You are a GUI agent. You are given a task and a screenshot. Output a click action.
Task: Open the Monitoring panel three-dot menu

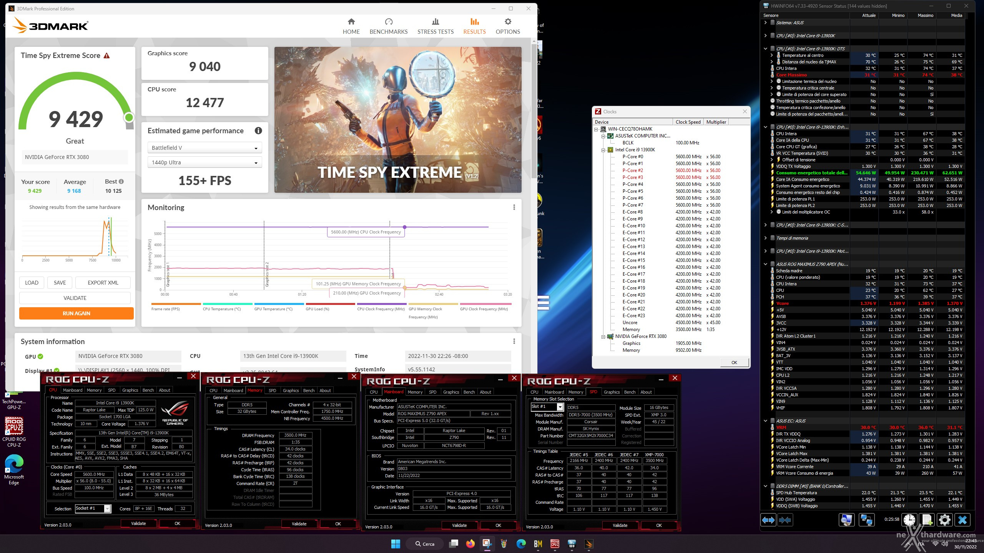tap(514, 207)
